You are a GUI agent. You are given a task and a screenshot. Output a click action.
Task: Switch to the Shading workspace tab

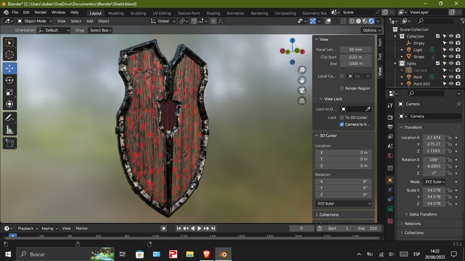[x=213, y=13]
